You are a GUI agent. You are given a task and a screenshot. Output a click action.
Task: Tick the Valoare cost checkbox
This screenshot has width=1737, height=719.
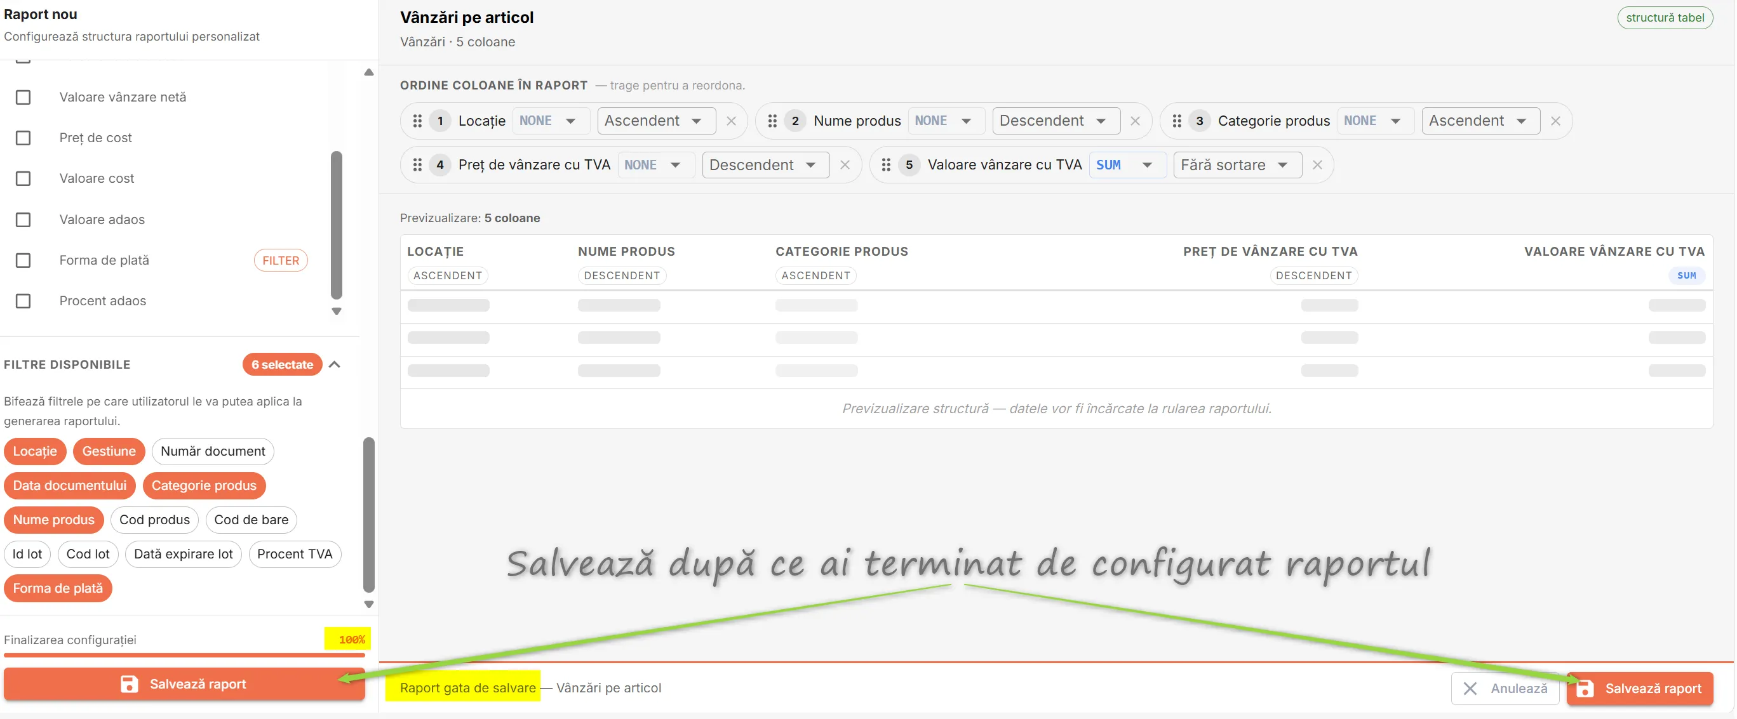23,178
